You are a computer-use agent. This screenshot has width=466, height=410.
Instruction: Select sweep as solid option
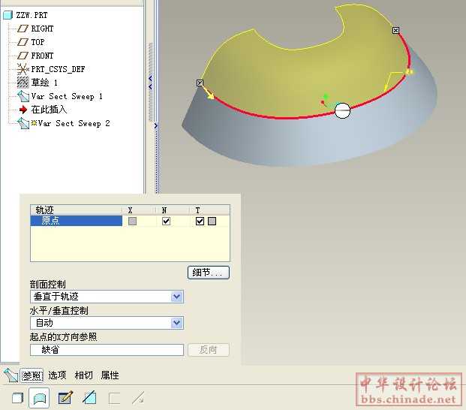coord(17,398)
